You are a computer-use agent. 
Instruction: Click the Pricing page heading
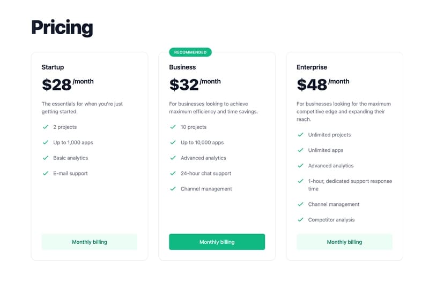[62, 27]
